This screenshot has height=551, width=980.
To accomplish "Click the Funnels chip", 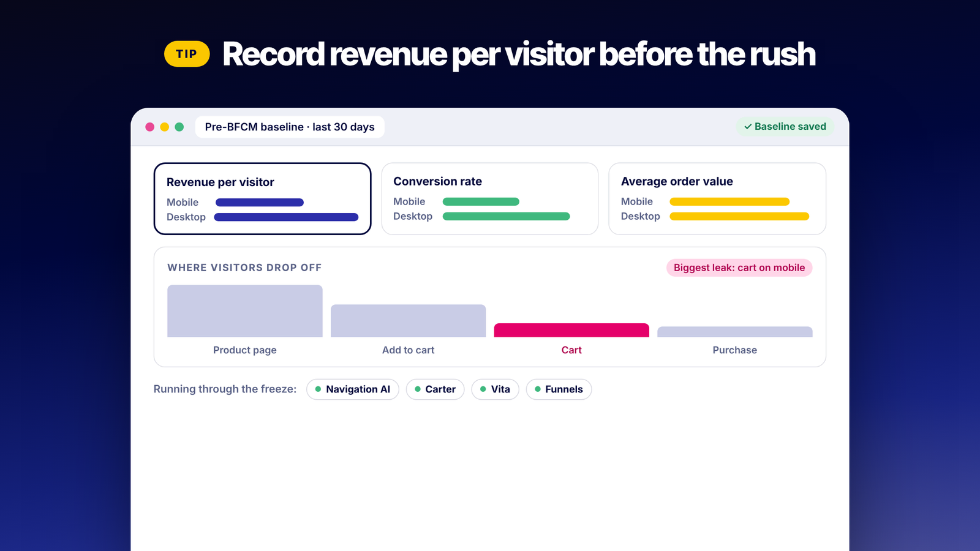I will [x=559, y=389].
